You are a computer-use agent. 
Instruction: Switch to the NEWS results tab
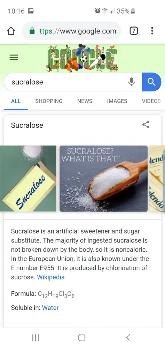click(x=85, y=101)
